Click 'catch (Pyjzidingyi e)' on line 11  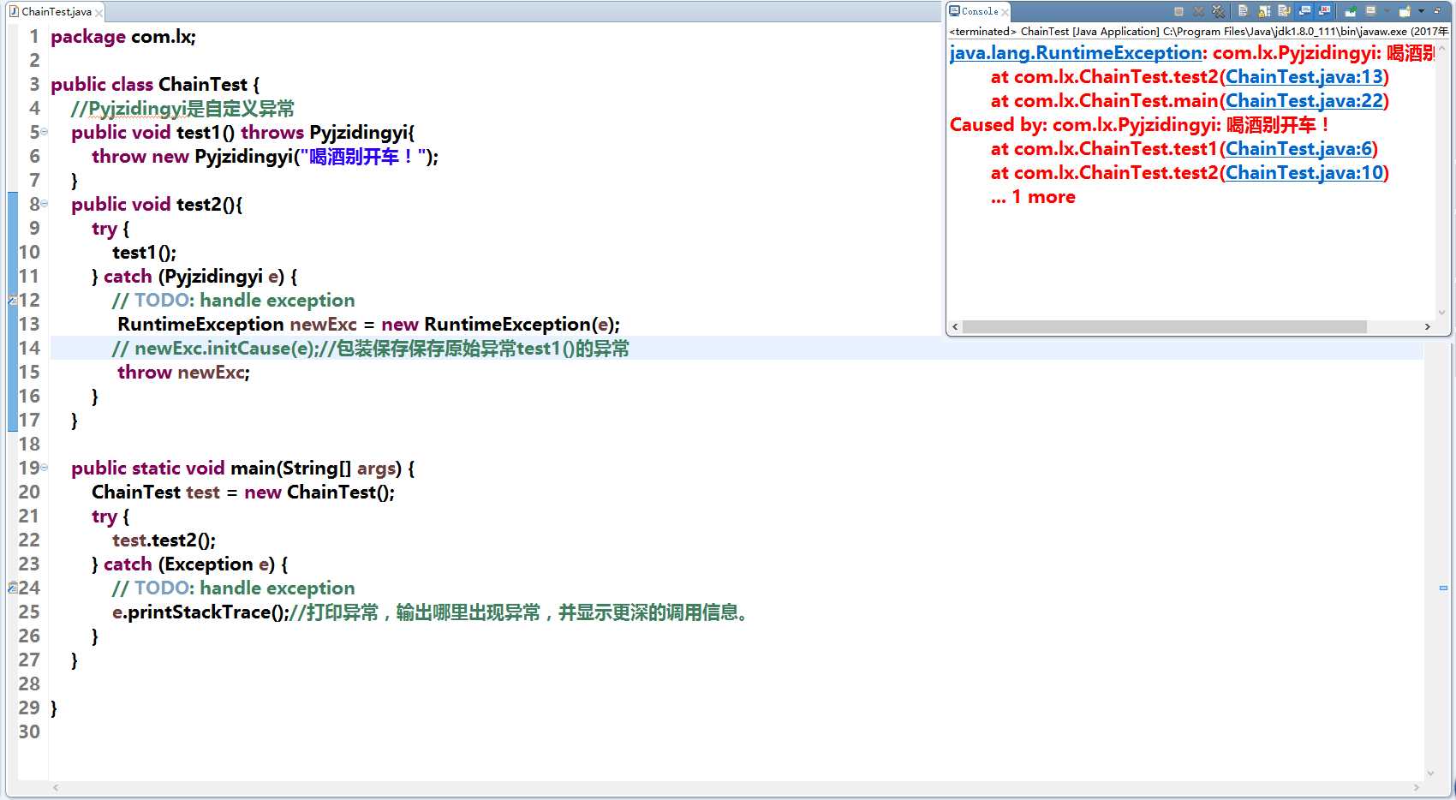pos(200,277)
